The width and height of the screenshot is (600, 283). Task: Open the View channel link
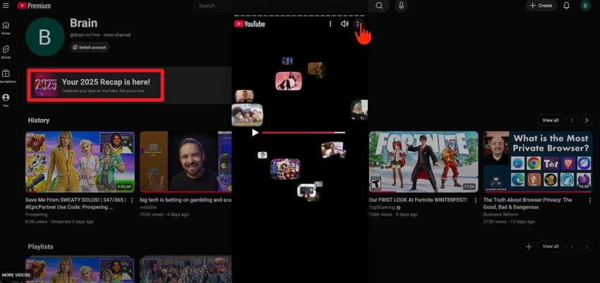pos(117,34)
